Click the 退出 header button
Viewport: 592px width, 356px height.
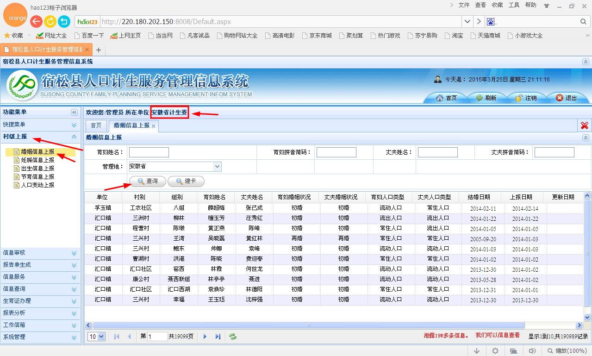(567, 98)
